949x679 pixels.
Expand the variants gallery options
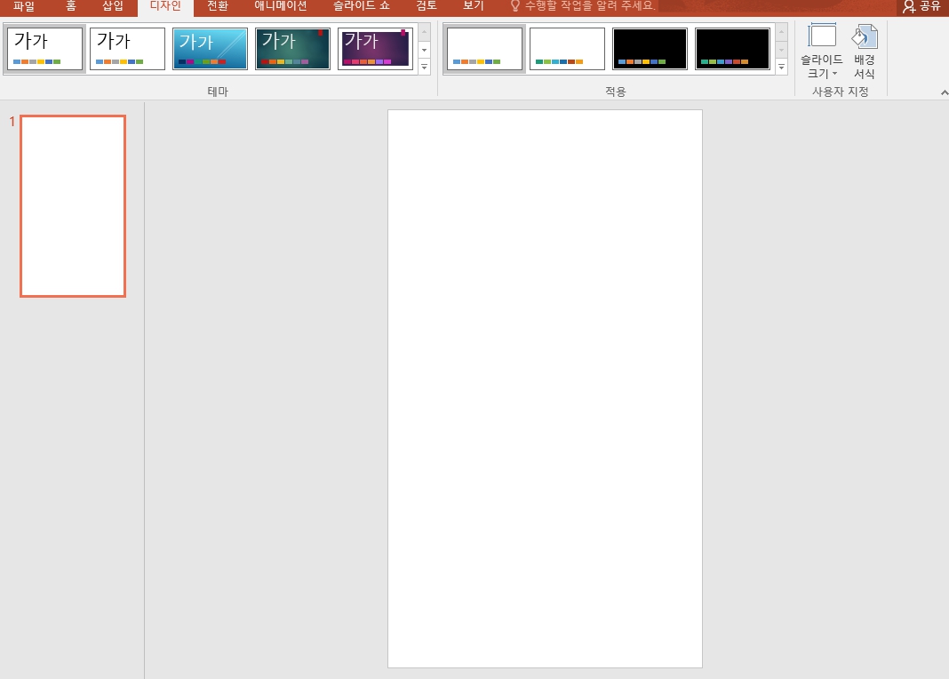[x=781, y=68]
